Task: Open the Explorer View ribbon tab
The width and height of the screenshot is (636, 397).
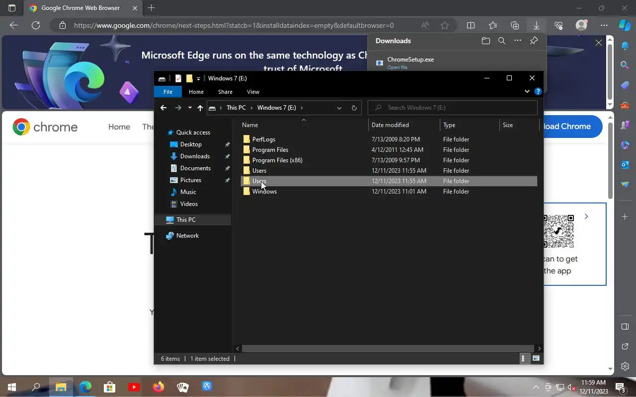Action: (x=253, y=92)
